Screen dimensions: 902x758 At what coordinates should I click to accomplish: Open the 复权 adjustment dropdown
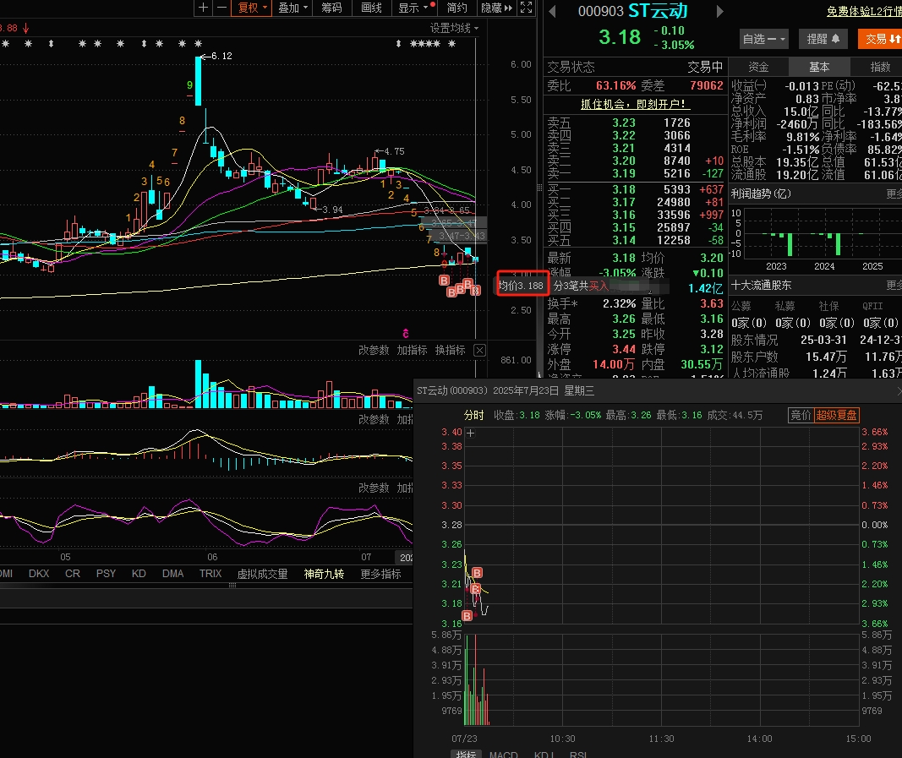click(x=252, y=8)
